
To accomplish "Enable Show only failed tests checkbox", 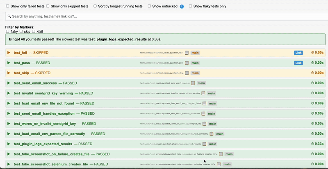I will pyautogui.click(x=7, y=7).
